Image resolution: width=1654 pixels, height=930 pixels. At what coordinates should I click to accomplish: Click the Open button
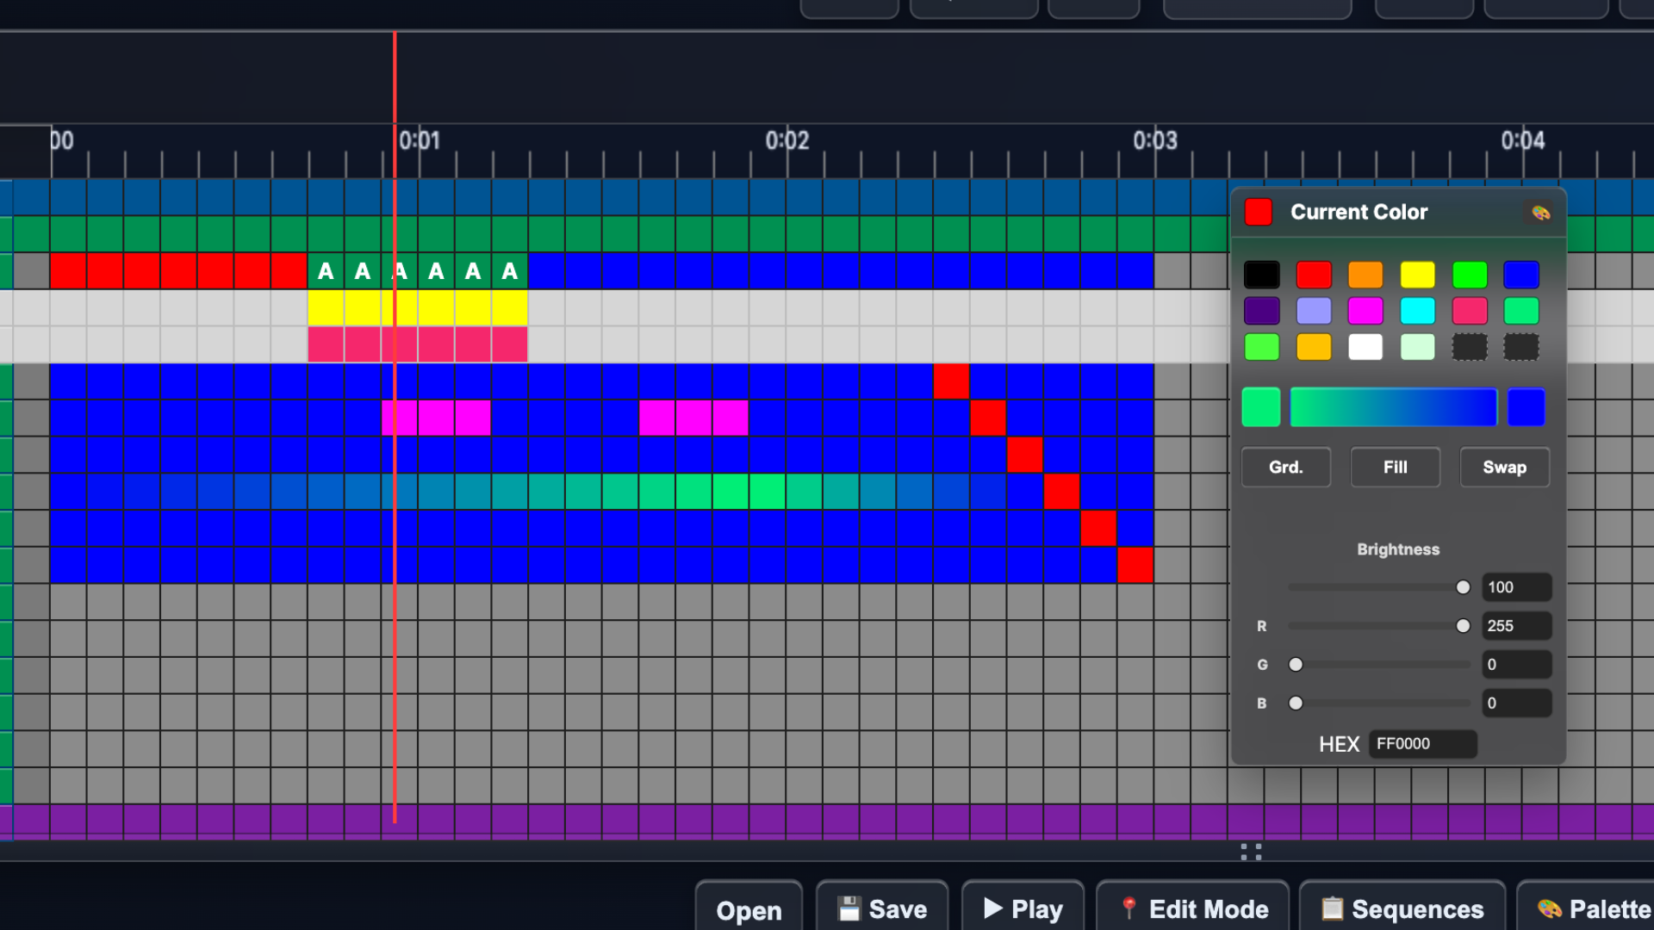tap(749, 909)
